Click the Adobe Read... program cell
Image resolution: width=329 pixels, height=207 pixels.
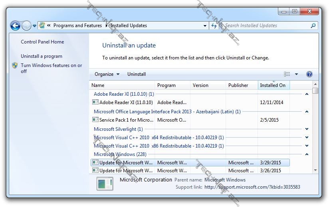click(x=172, y=103)
